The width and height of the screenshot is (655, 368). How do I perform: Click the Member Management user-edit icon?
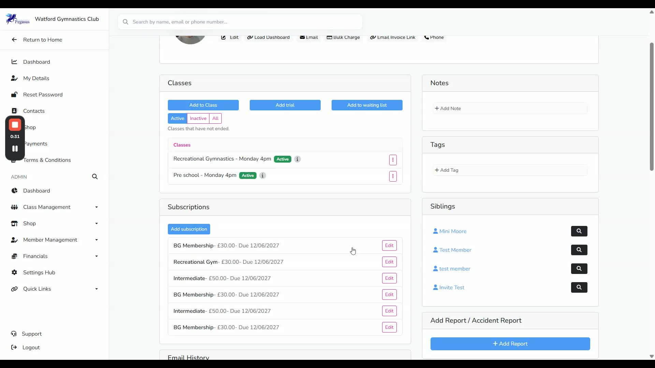point(14,240)
